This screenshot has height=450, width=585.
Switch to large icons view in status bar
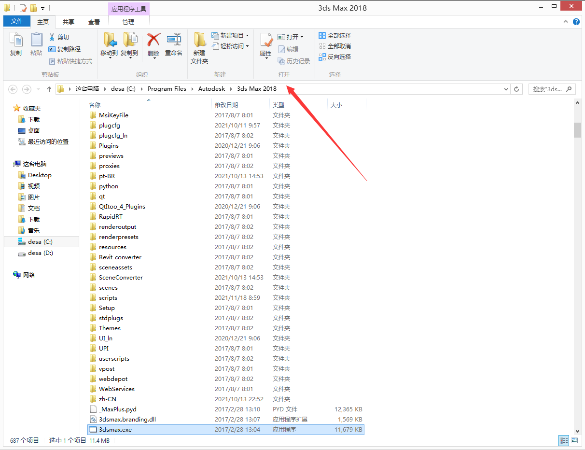pyautogui.click(x=574, y=440)
